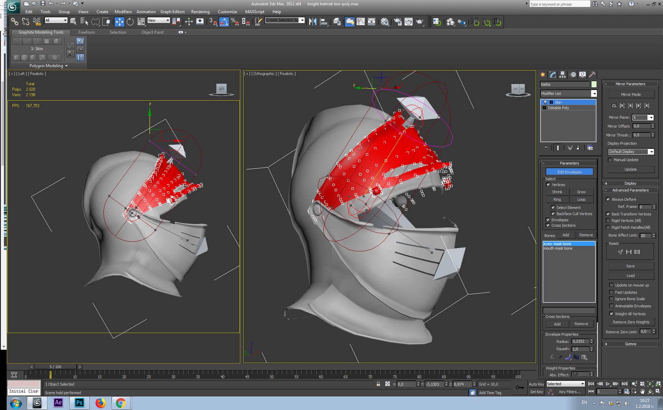663x410 pixels.
Task: Launch Photoshop from the Windows taskbar
Action: coord(79,403)
